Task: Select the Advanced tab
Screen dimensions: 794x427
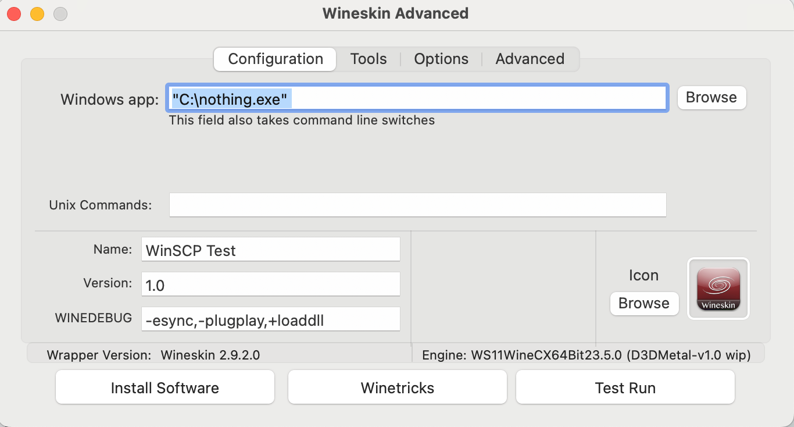Action: [530, 59]
